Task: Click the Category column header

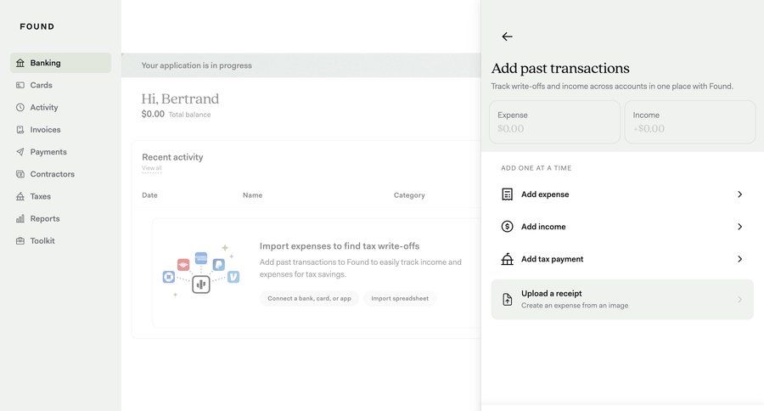Action: pos(409,195)
